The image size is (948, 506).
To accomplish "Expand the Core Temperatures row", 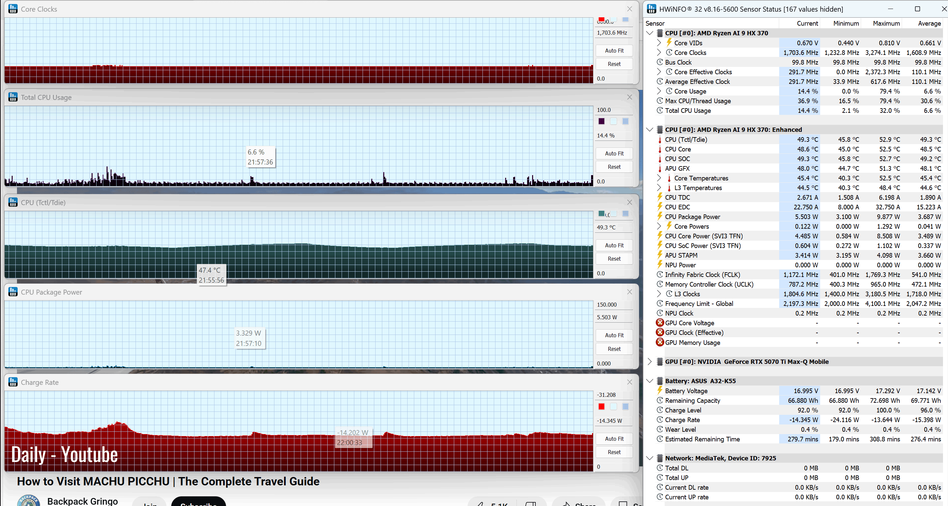I will click(x=659, y=178).
